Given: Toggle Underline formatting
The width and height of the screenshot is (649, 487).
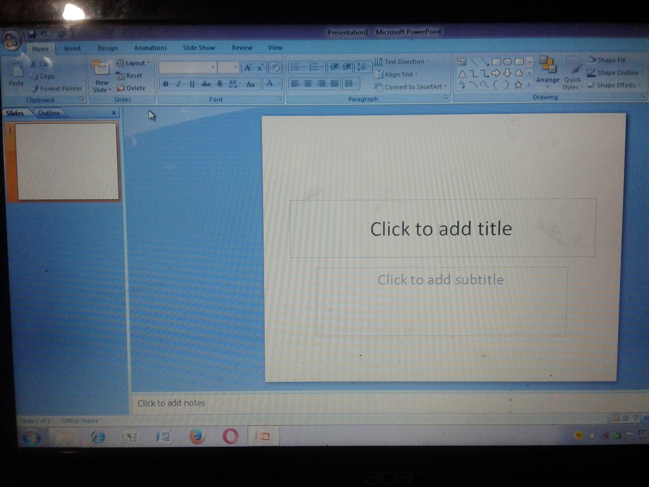Looking at the screenshot, I should coord(192,84).
